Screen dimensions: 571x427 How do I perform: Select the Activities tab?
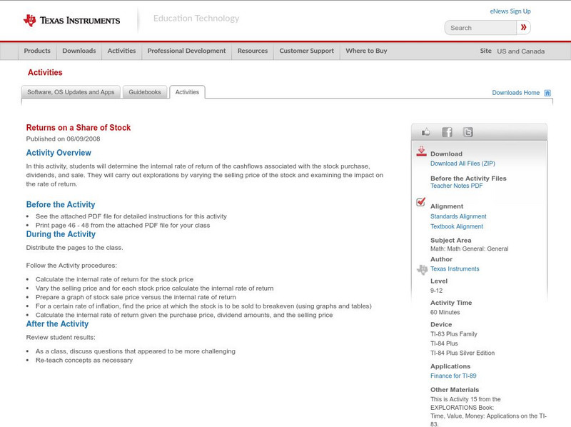[187, 92]
